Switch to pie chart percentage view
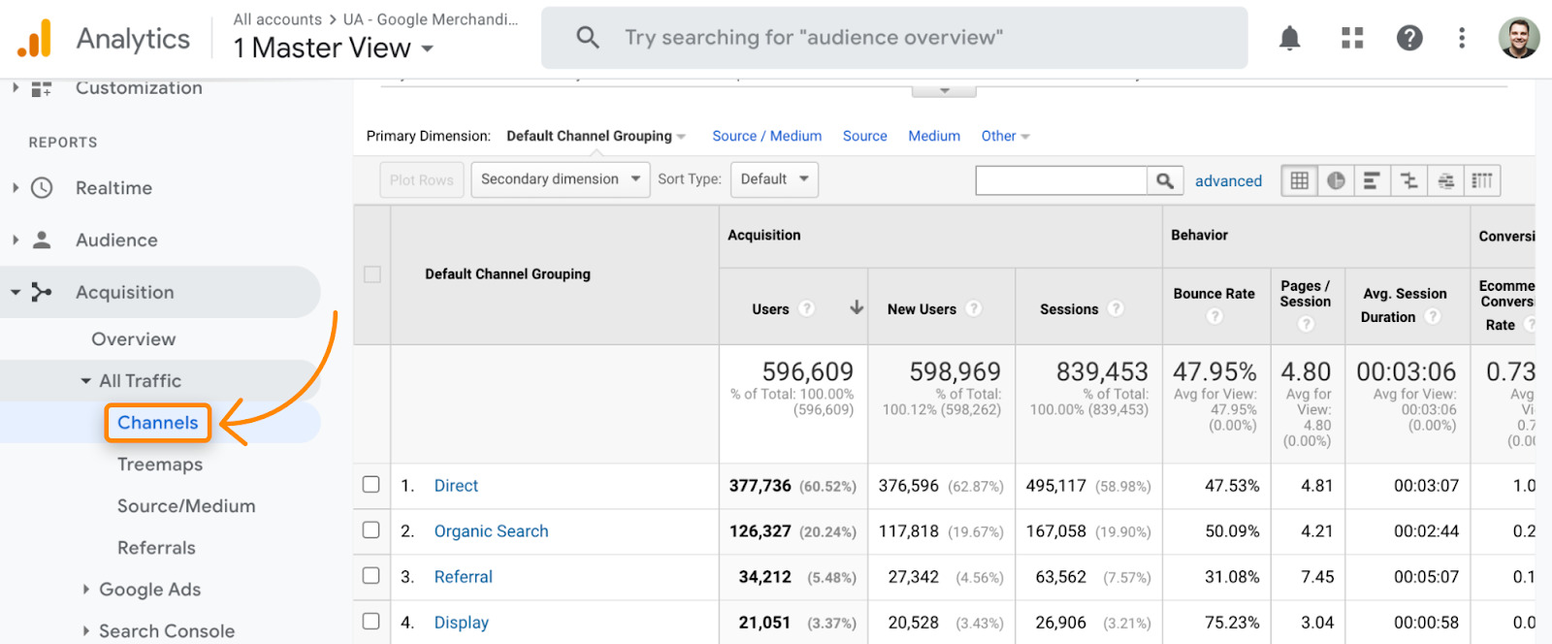Viewport: 1552px width, 644px height. point(1336,180)
